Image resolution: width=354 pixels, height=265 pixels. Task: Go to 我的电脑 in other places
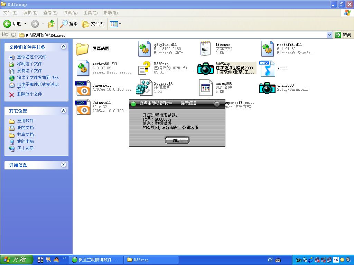(26, 141)
